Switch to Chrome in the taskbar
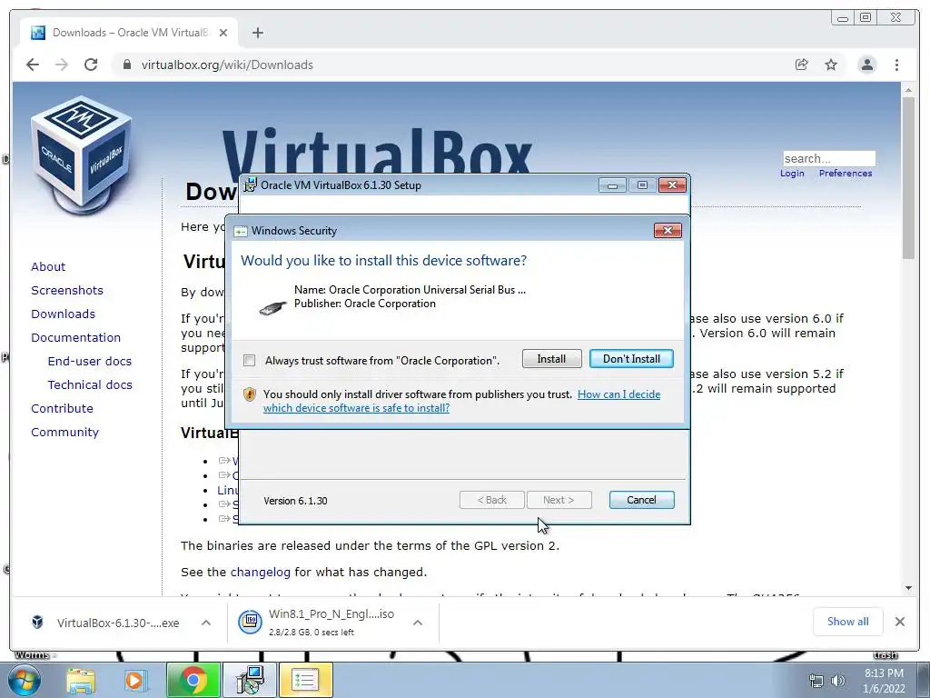The image size is (930, 698). (193, 680)
